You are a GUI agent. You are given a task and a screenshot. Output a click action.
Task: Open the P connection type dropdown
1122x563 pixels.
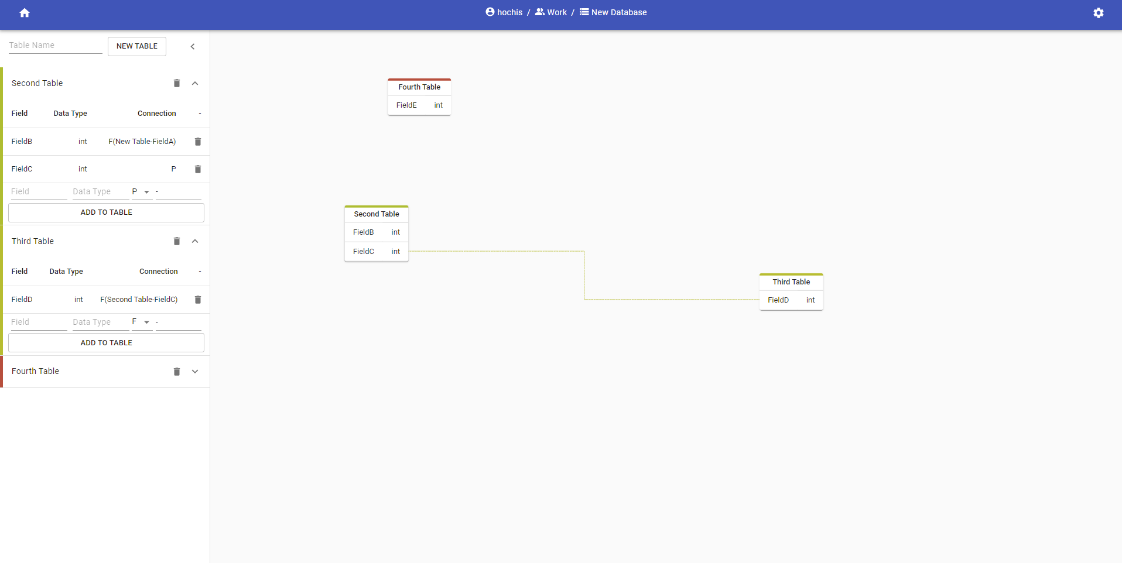click(142, 192)
